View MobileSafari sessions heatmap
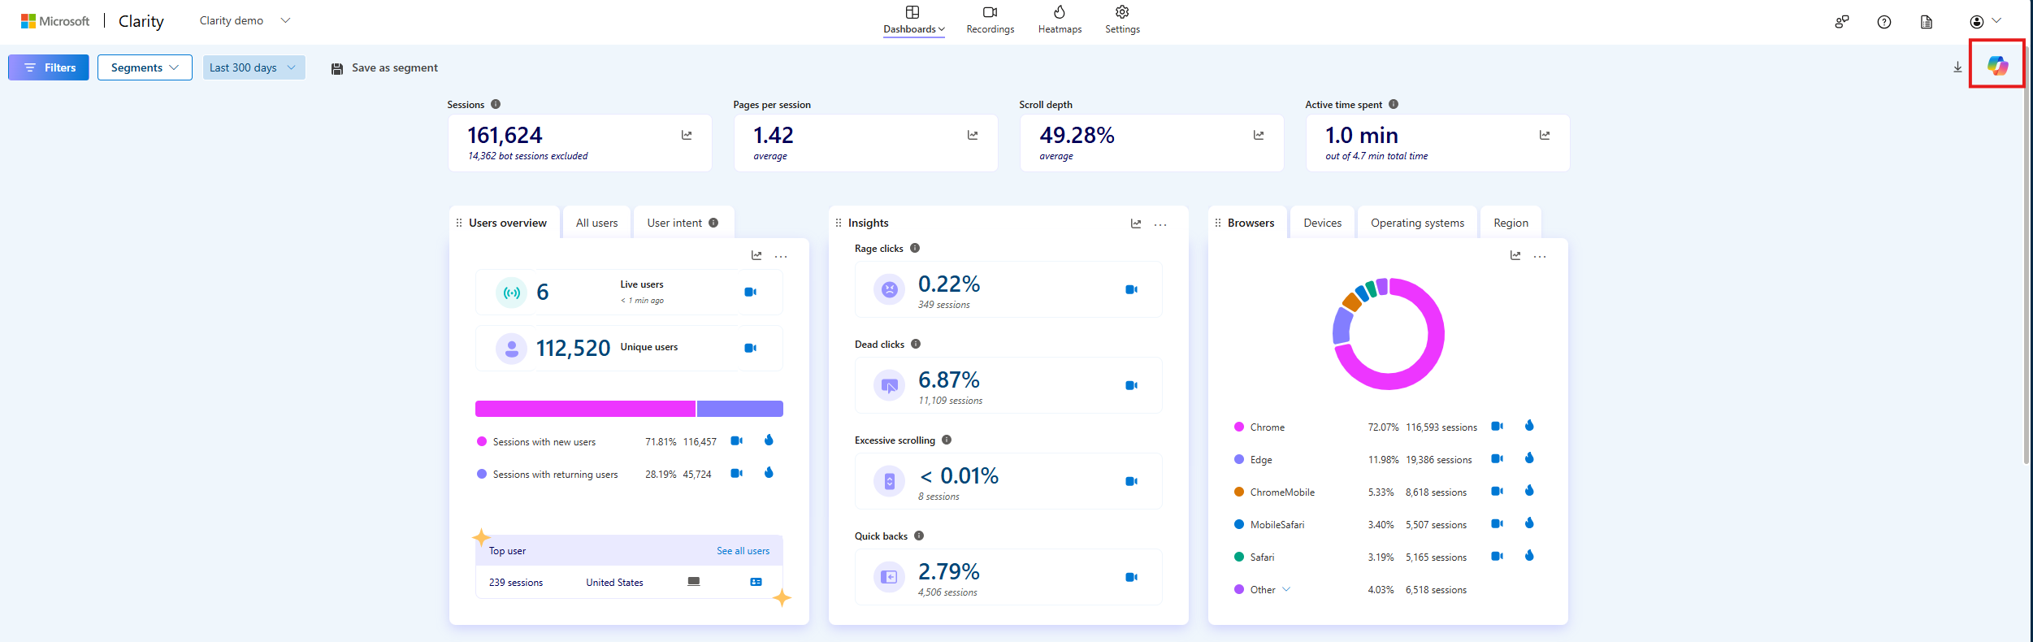The width and height of the screenshot is (2033, 642). [x=1529, y=523]
